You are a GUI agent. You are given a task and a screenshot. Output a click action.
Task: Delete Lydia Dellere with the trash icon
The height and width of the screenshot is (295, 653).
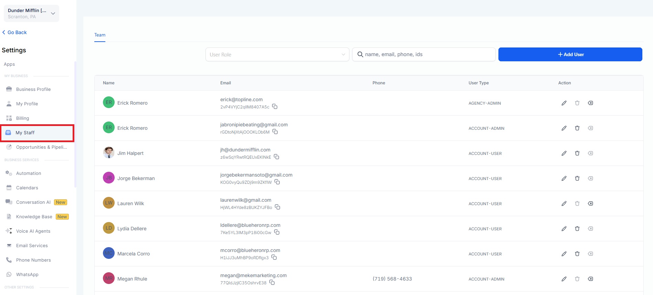click(577, 229)
